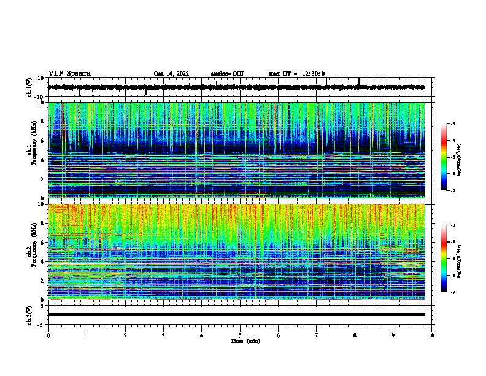Image resolution: width=486 pixels, height=376 pixels.
Task: Click the color bar beside the ch.2 spectrogram
Action: (444, 259)
